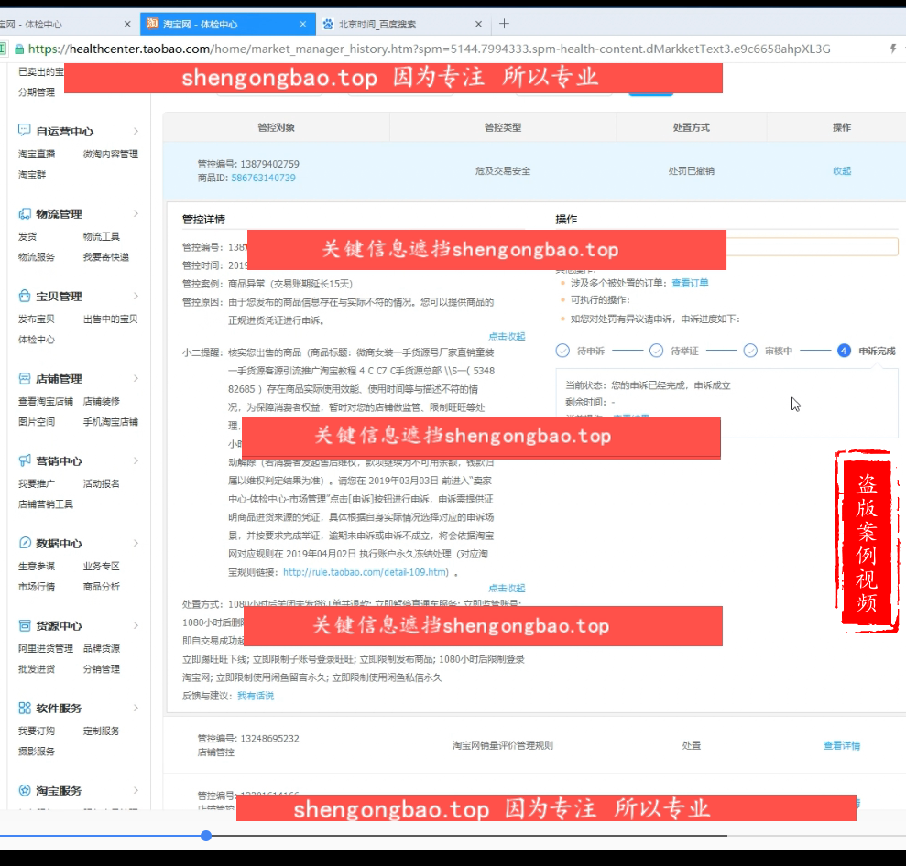Click the 宝贝管理 bag icon

pyautogui.click(x=24, y=297)
